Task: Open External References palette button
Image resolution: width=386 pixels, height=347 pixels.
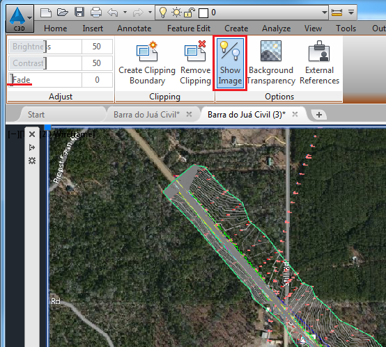Action: tap(319, 63)
